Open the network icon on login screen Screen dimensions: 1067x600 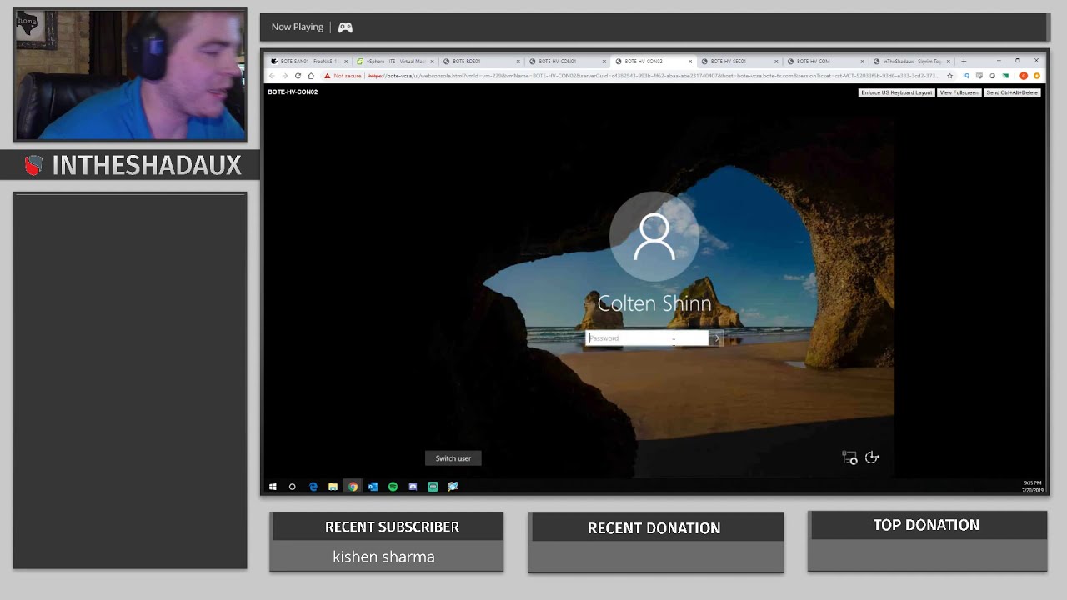coord(849,457)
